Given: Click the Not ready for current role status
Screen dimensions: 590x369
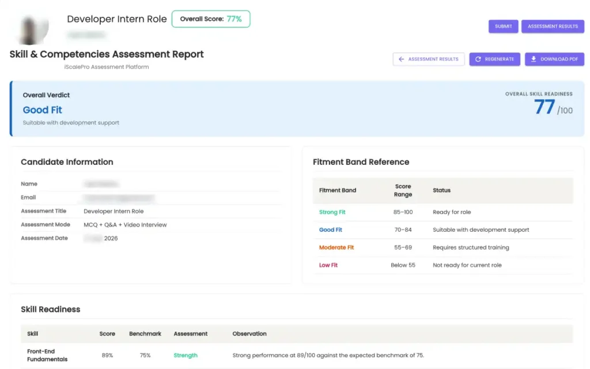Looking at the screenshot, I should point(467,265).
